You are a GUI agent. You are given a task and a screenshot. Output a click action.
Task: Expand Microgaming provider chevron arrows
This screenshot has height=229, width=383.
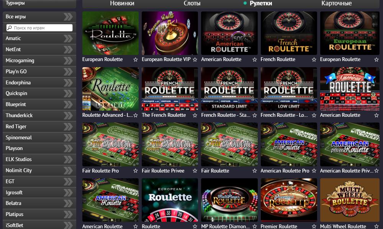(x=68, y=61)
